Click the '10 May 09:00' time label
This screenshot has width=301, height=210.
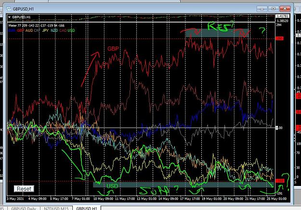point(103,198)
